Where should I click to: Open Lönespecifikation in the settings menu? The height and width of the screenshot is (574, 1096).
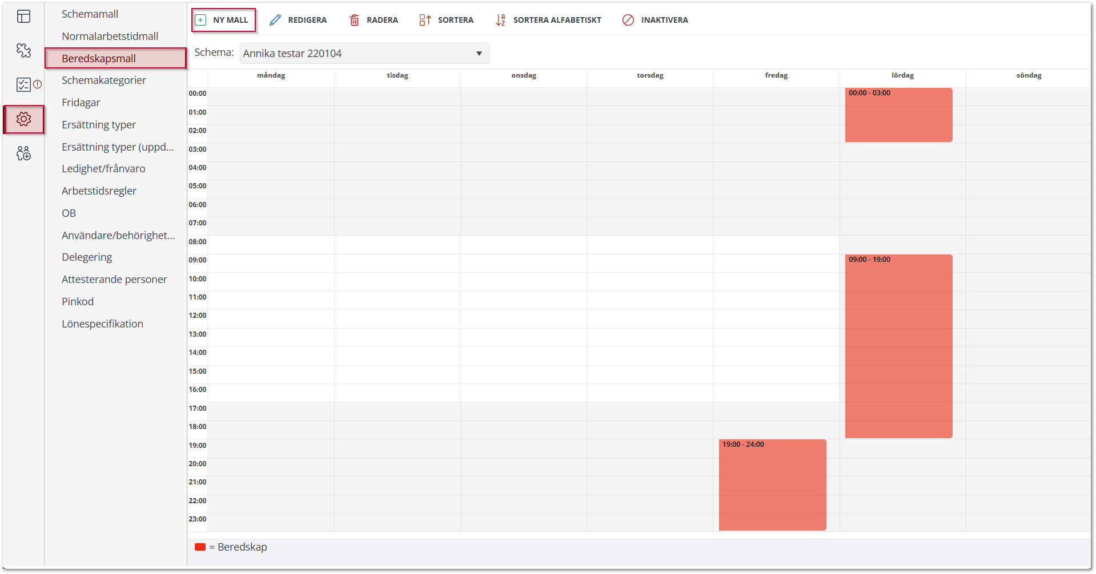(102, 324)
